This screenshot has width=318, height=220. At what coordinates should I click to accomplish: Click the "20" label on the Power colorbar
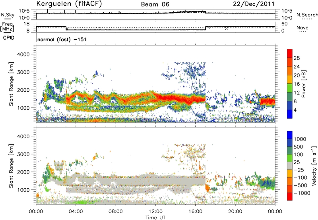tap(297, 75)
